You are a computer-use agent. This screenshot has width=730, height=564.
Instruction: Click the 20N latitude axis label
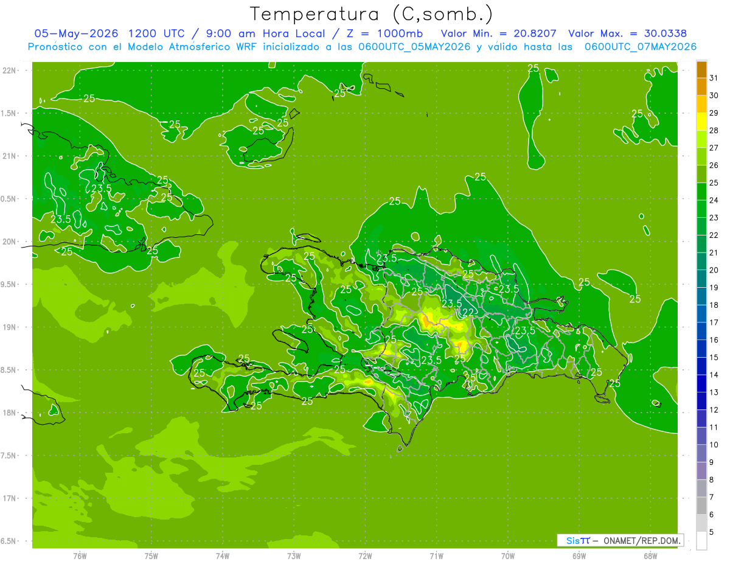(x=10, y=242)
